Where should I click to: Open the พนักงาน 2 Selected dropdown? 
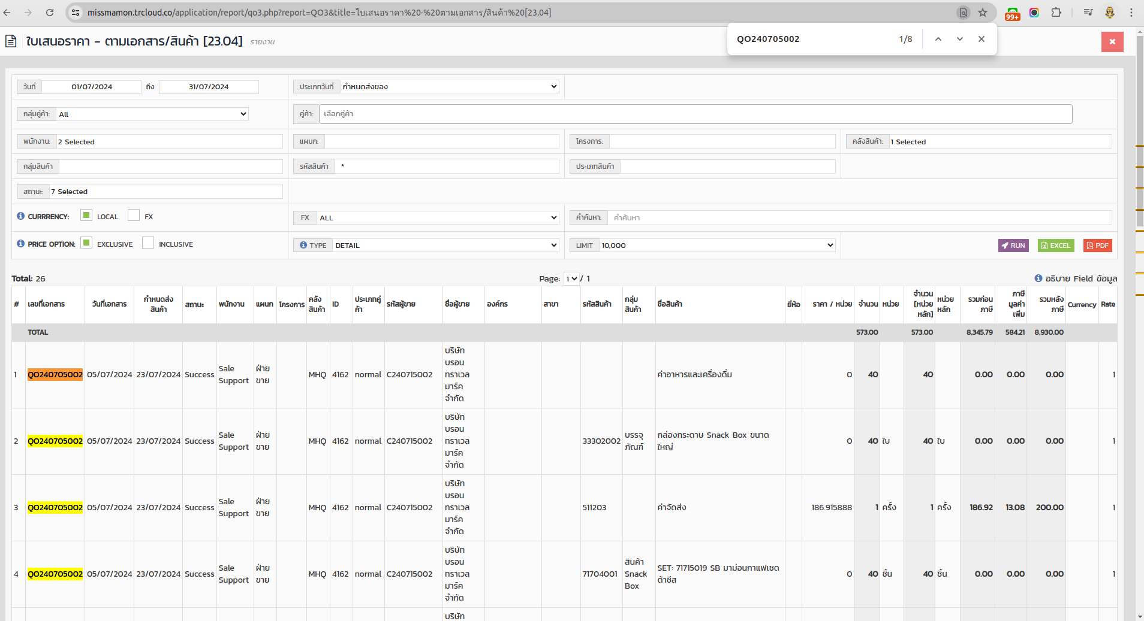tap(170, 141)
